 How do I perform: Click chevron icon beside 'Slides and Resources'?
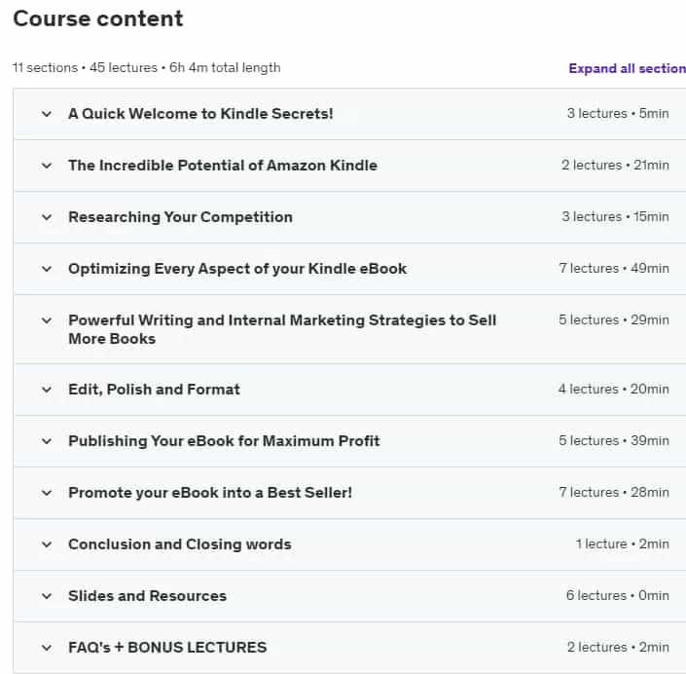click(47, 596)
